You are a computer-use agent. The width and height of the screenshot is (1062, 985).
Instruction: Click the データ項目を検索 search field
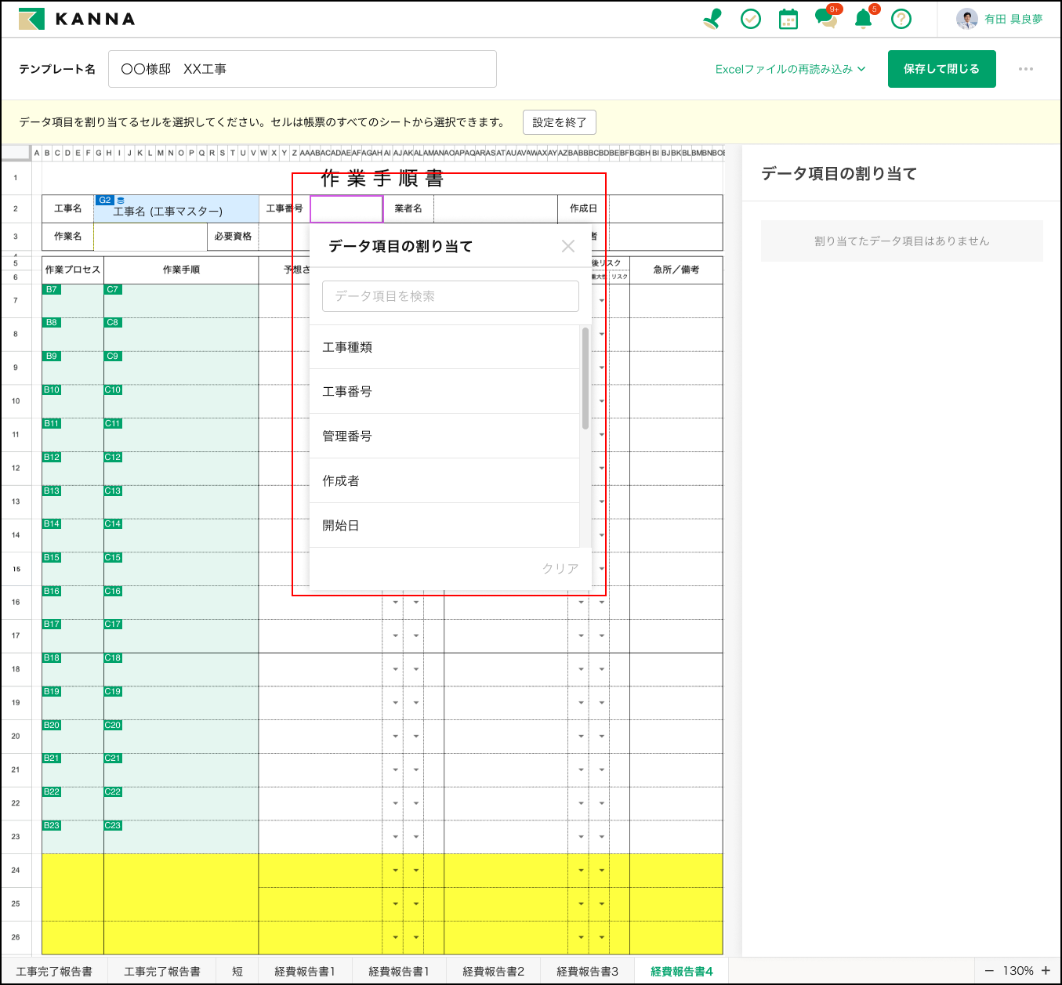(x=450, y=296)
